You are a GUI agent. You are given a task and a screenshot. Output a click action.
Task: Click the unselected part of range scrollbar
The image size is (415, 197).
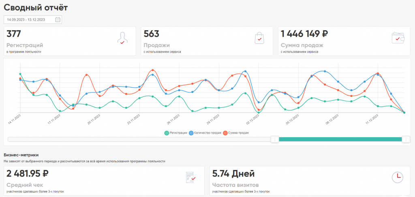click(x=138, y=139)
